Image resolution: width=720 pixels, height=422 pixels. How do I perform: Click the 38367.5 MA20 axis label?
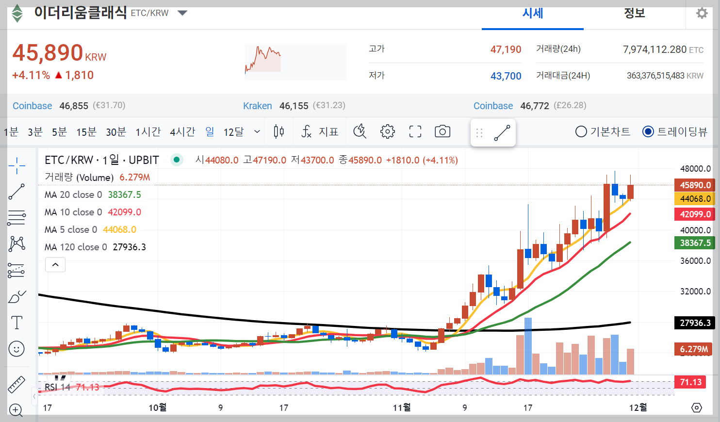coord(694,243)
